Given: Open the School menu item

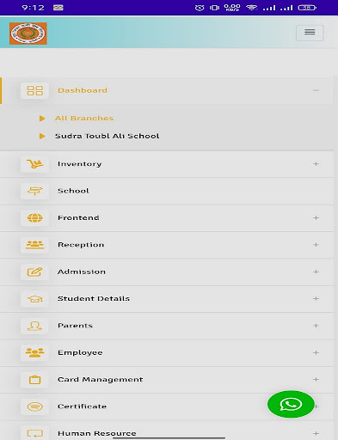Looking at the screenshot, I should (x=167, y=191).
